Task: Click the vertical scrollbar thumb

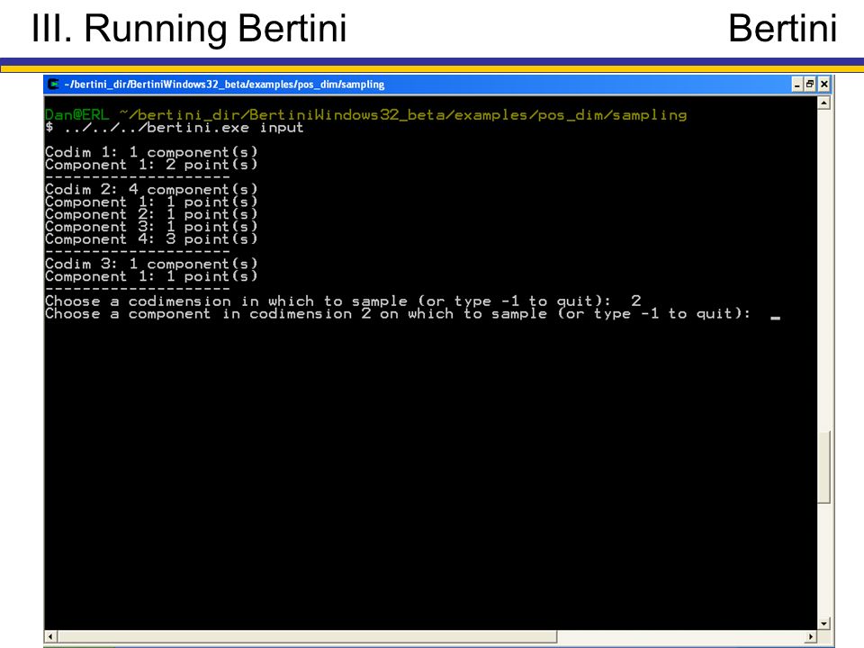Action: pos(823,467)
